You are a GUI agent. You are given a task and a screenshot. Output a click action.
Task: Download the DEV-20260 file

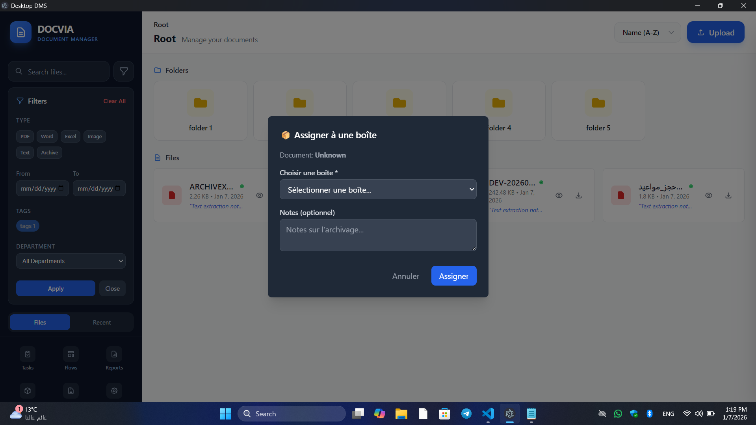579,195
